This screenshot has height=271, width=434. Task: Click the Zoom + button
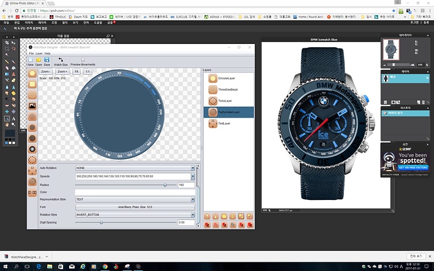[x=62, y=72]
